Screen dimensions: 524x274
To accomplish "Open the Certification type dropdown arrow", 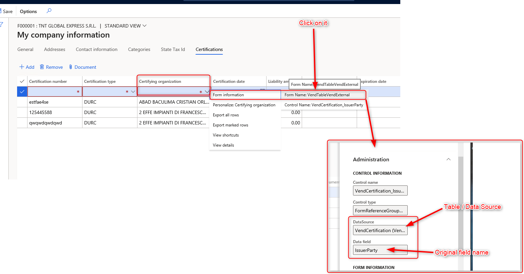I will pyautogui.click(x=133, y=91).
